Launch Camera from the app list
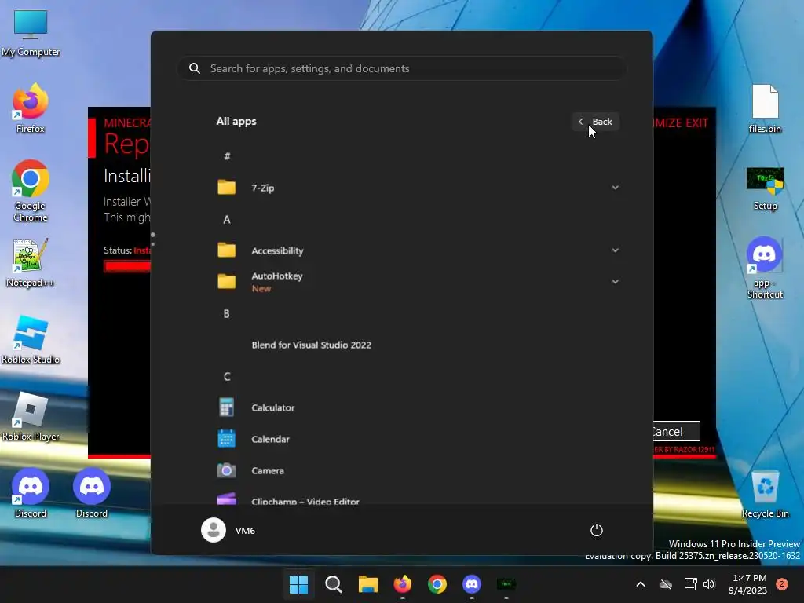The height and width of the screenshot is (603, 804). 418,470
